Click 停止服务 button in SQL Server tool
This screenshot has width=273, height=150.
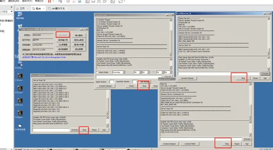(79, 35)
